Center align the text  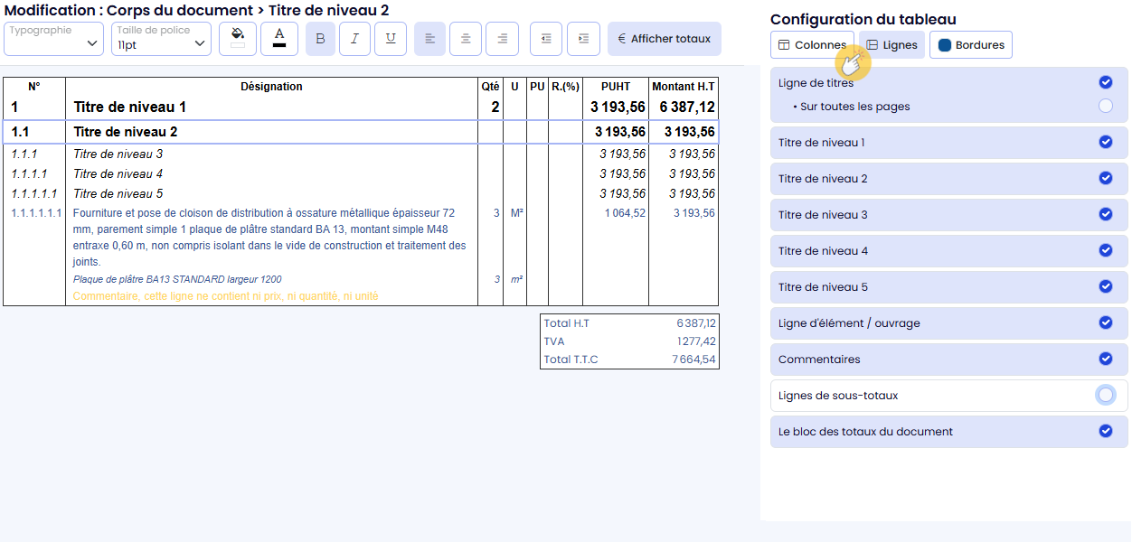(x=466, y=39)
